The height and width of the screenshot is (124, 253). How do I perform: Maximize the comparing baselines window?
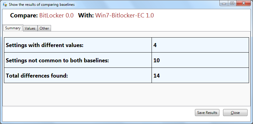coord(232,3)
